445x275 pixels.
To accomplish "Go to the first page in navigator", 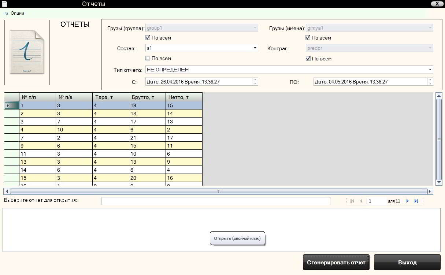I will pos(352,201).
